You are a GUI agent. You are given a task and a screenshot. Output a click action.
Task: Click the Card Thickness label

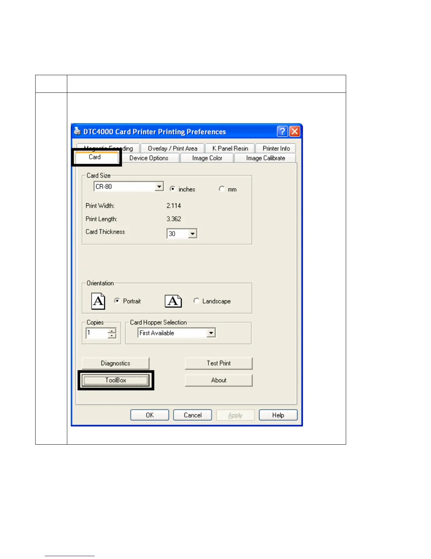[105, 232]
